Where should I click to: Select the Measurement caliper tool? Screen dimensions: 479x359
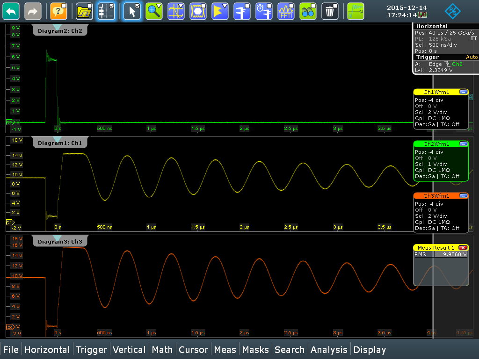click(242, 11)
